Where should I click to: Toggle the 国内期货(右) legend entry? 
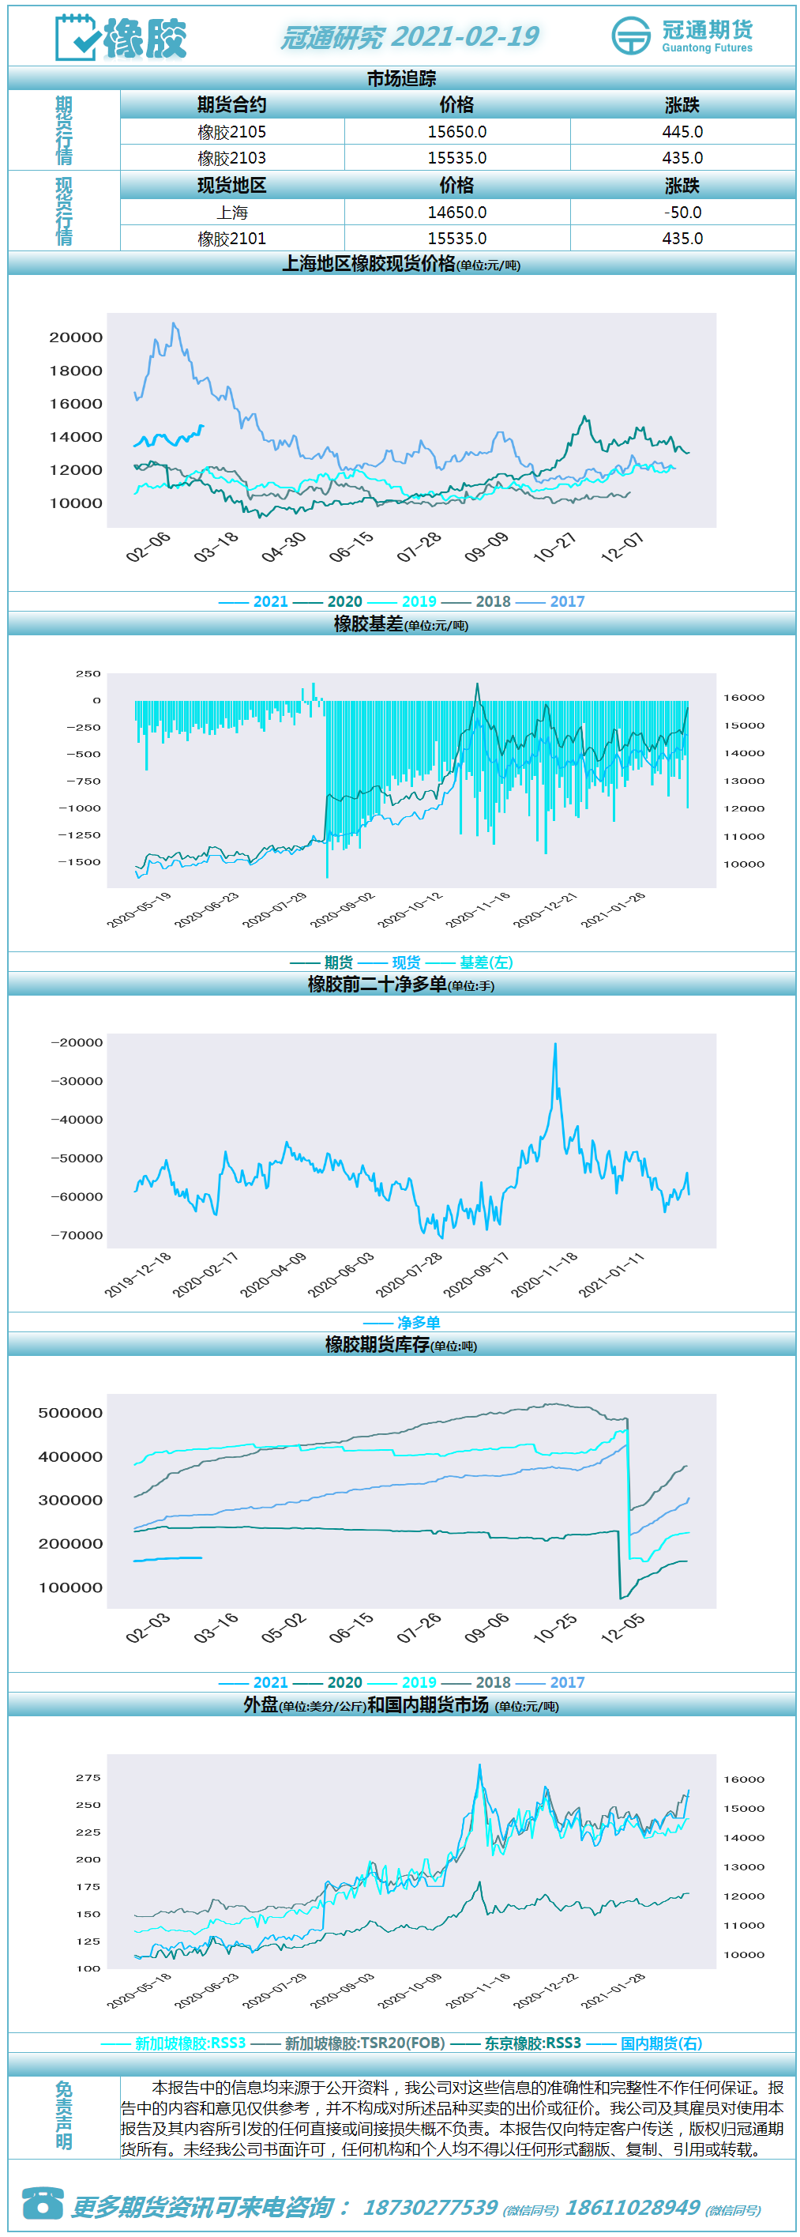(x=644, y=2043)
